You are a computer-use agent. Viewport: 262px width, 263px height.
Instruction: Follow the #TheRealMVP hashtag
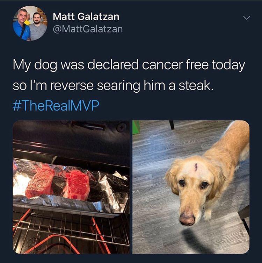(56, 106)
